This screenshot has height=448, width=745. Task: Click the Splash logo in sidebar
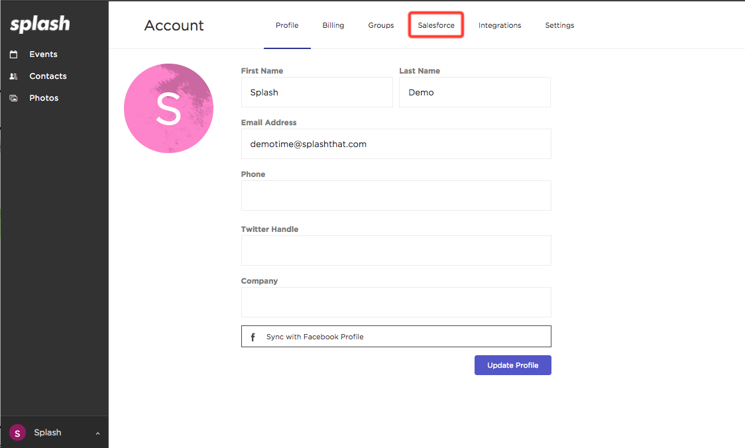pyautogui.click(x=40, y=25)
